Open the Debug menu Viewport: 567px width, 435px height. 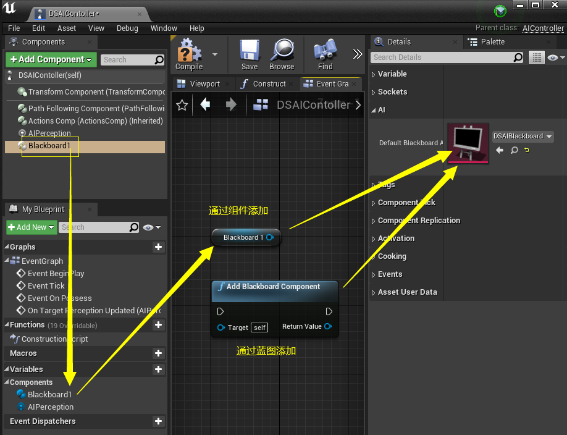(x=127, y=28)
